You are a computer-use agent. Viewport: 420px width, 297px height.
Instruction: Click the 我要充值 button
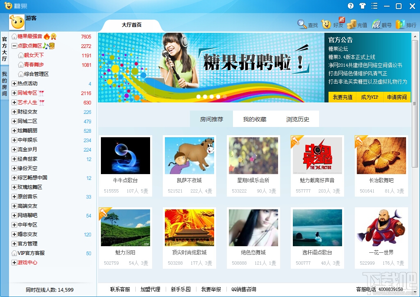pyautogui.click(x=342, y=97)
